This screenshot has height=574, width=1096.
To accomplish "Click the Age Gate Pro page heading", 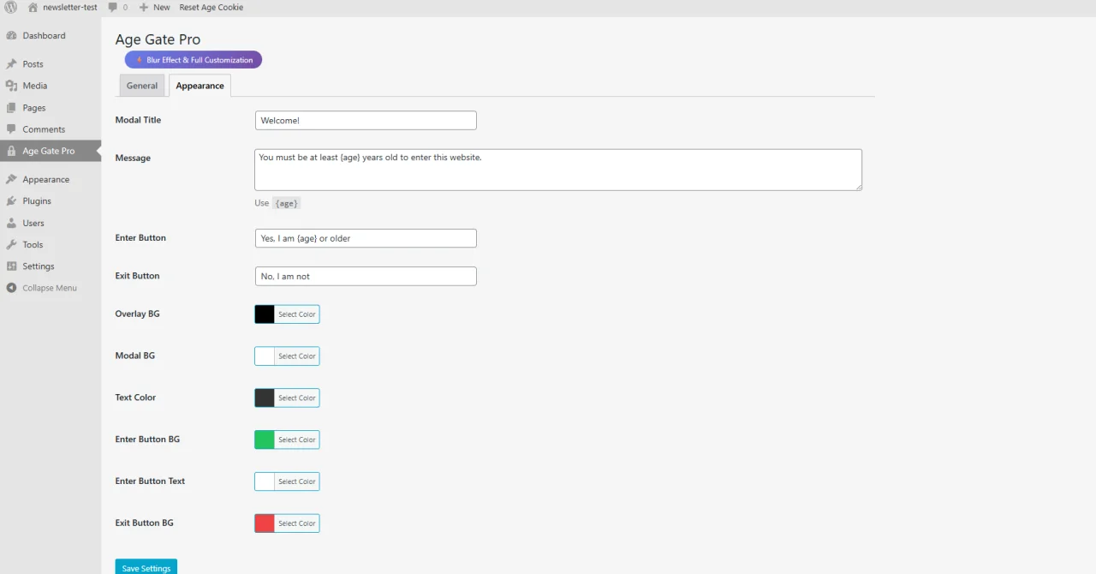I will tap(158, 39).
